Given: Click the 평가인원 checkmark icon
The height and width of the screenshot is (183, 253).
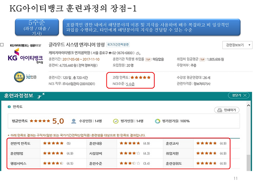Looking at the screenshot, I should click(116, 121).
